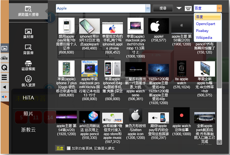The image size is (230, 155).
Task: Select the apple watch 动效 red dot thumbnail
Action: [x=181, y=115]
